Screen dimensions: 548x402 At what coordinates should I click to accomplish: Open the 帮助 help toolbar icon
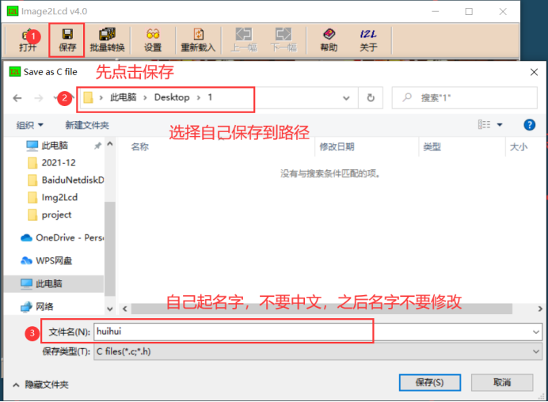click(329, 40)
